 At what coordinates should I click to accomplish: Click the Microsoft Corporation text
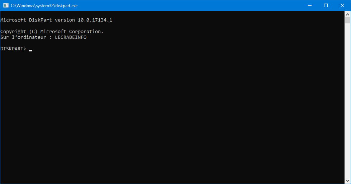[x=72, y=32]
